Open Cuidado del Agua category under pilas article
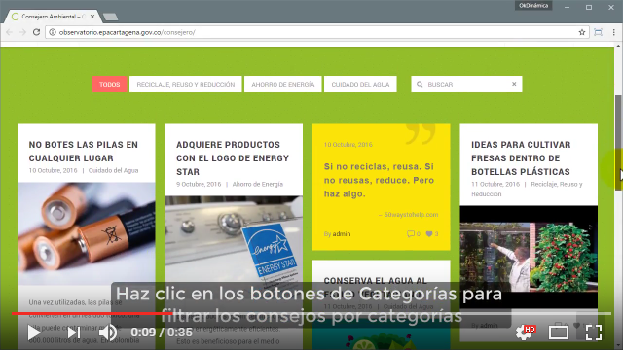The image size is (623, 350). click(x=113, y=170)
